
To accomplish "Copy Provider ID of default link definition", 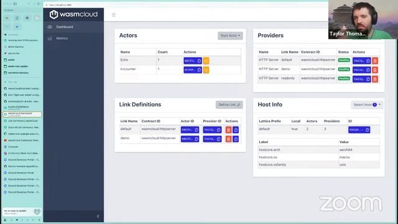I will click(x=212, y=130).
